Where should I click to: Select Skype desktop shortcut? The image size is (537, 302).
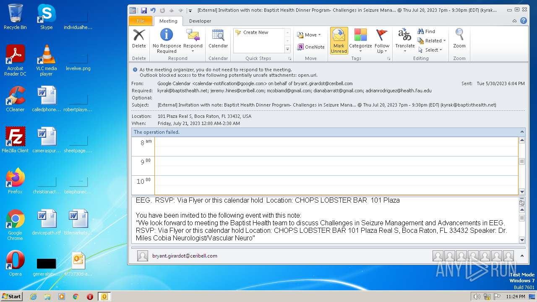point(46,17)
